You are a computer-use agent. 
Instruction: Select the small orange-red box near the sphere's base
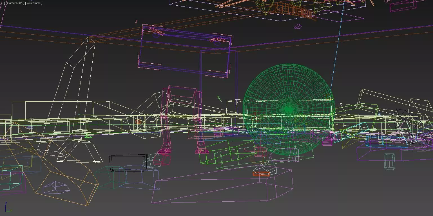pos(261,174)
